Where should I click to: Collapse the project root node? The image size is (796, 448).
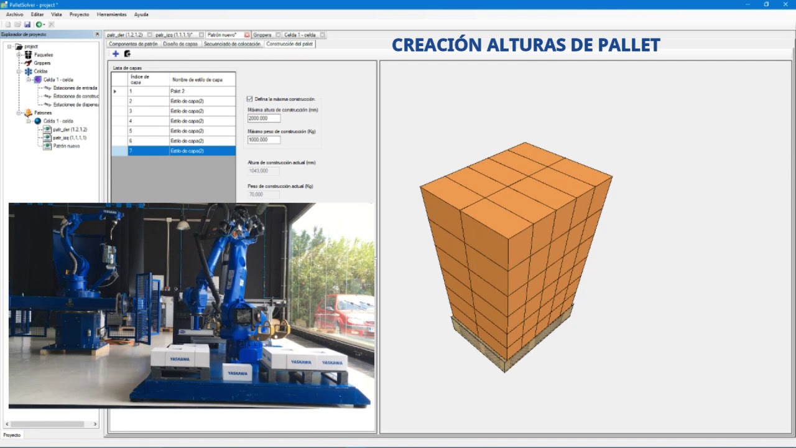[10, 47]
